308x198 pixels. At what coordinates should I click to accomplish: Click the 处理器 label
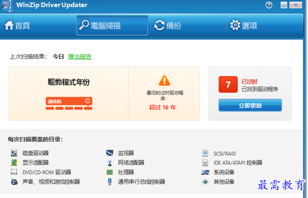point(126,172)
